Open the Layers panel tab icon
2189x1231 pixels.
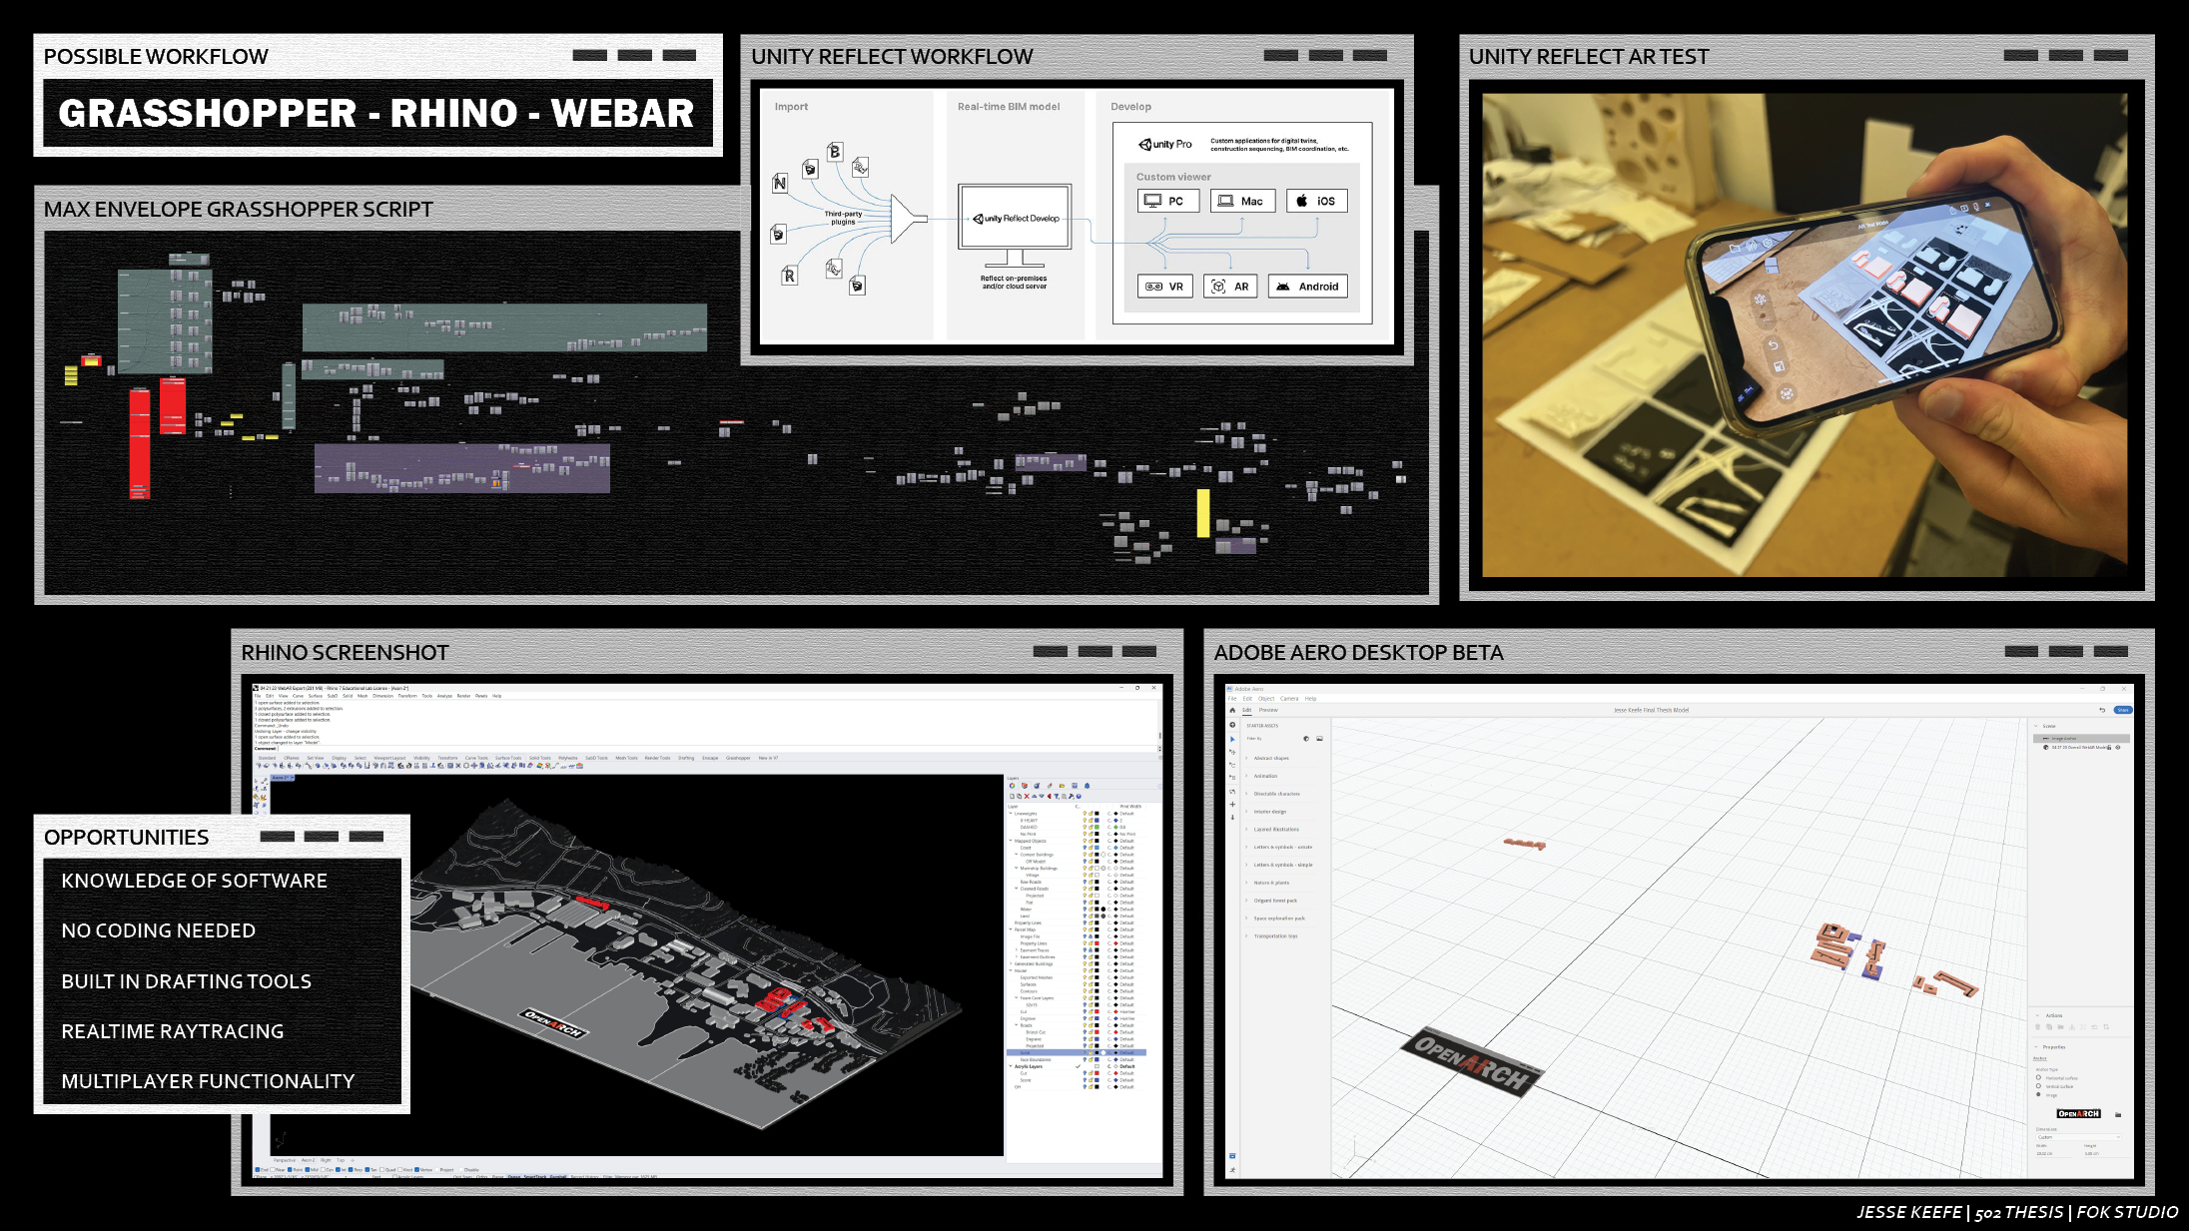1025,786
